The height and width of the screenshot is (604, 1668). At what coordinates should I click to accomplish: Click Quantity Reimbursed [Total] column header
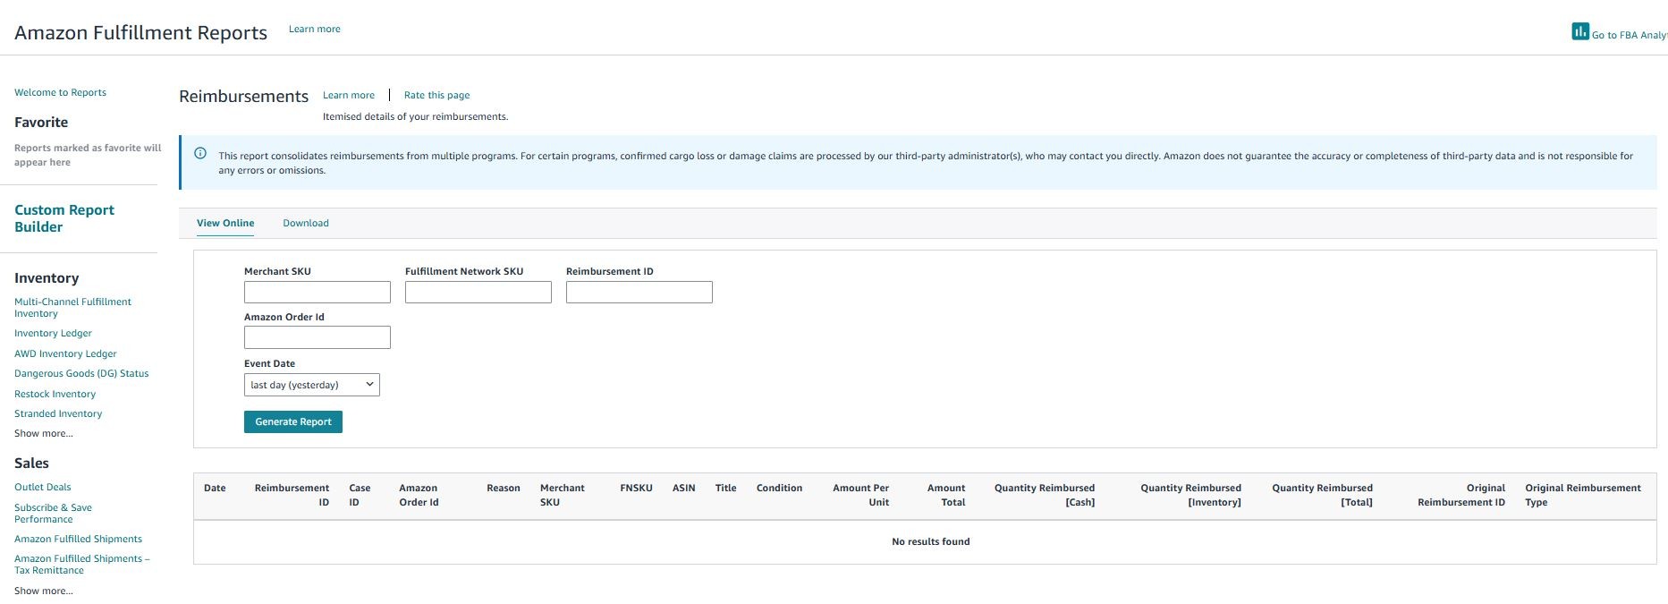(x=1322, y=495)
